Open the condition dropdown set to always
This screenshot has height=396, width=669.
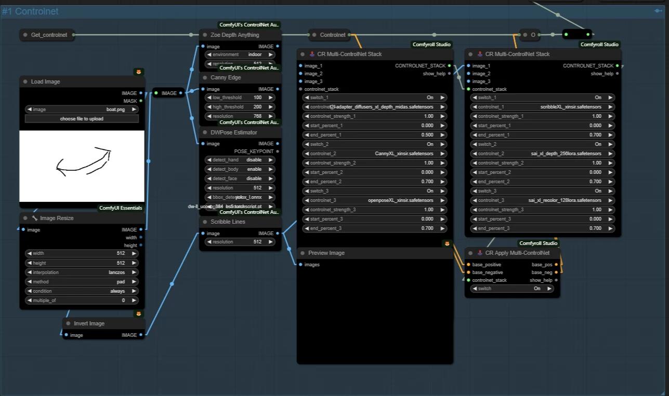[82, 291]
